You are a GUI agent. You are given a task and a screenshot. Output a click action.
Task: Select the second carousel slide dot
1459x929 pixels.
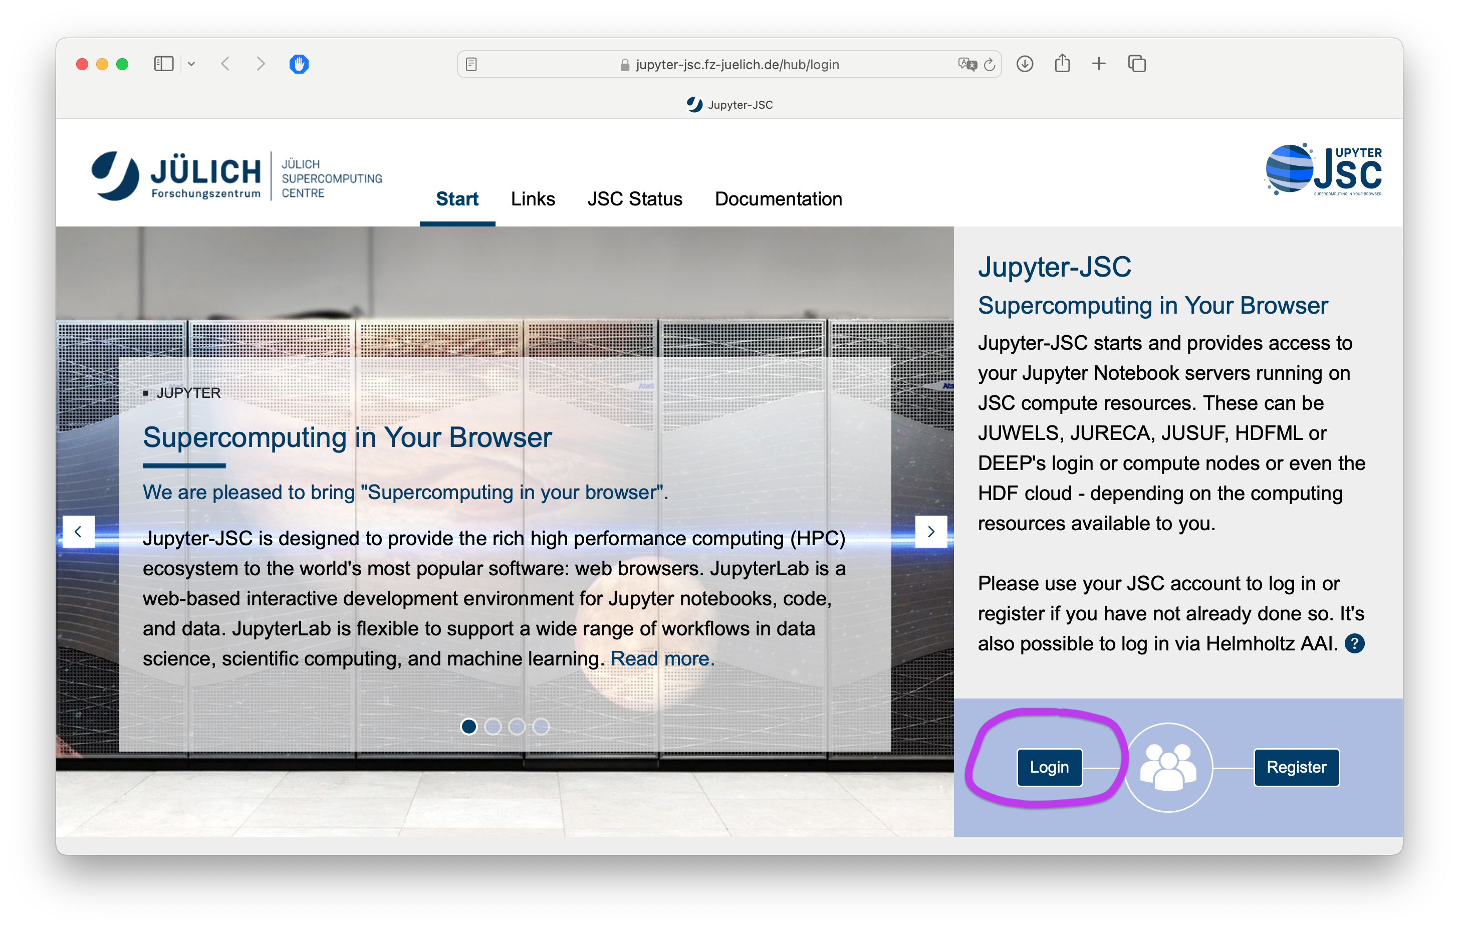tap(493, 726)
